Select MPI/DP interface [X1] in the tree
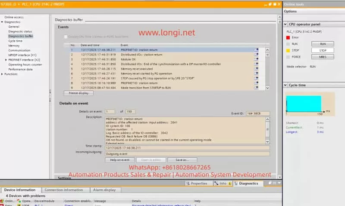This screenshot has width=345, height=206. coord(22,55)
